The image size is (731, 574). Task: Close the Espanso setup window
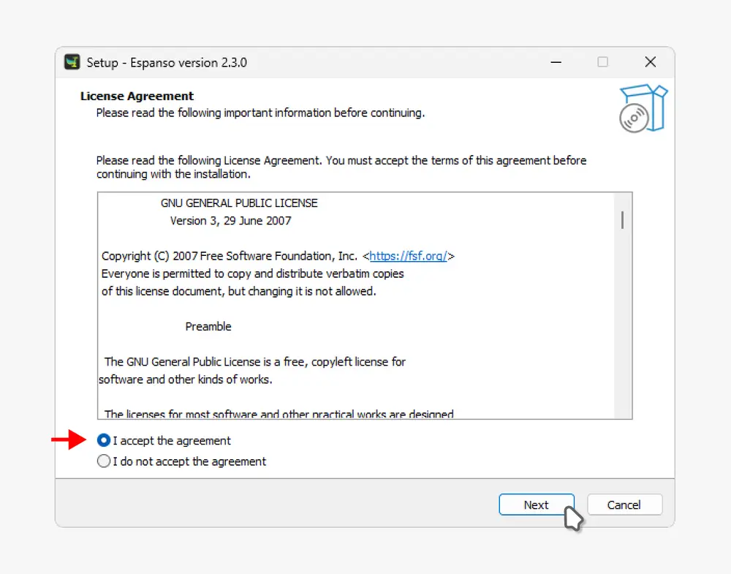point(650,62)
